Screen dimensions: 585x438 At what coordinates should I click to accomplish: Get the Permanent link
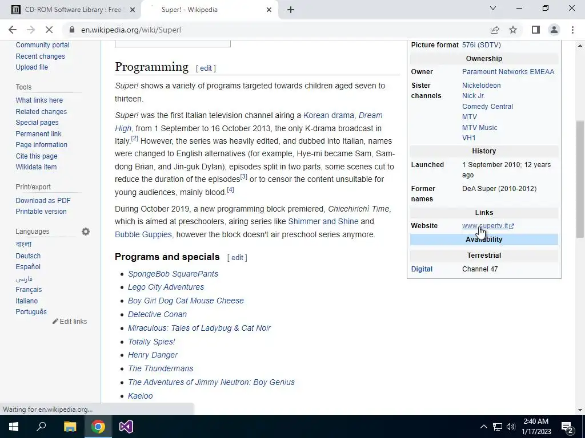point(38,133)
